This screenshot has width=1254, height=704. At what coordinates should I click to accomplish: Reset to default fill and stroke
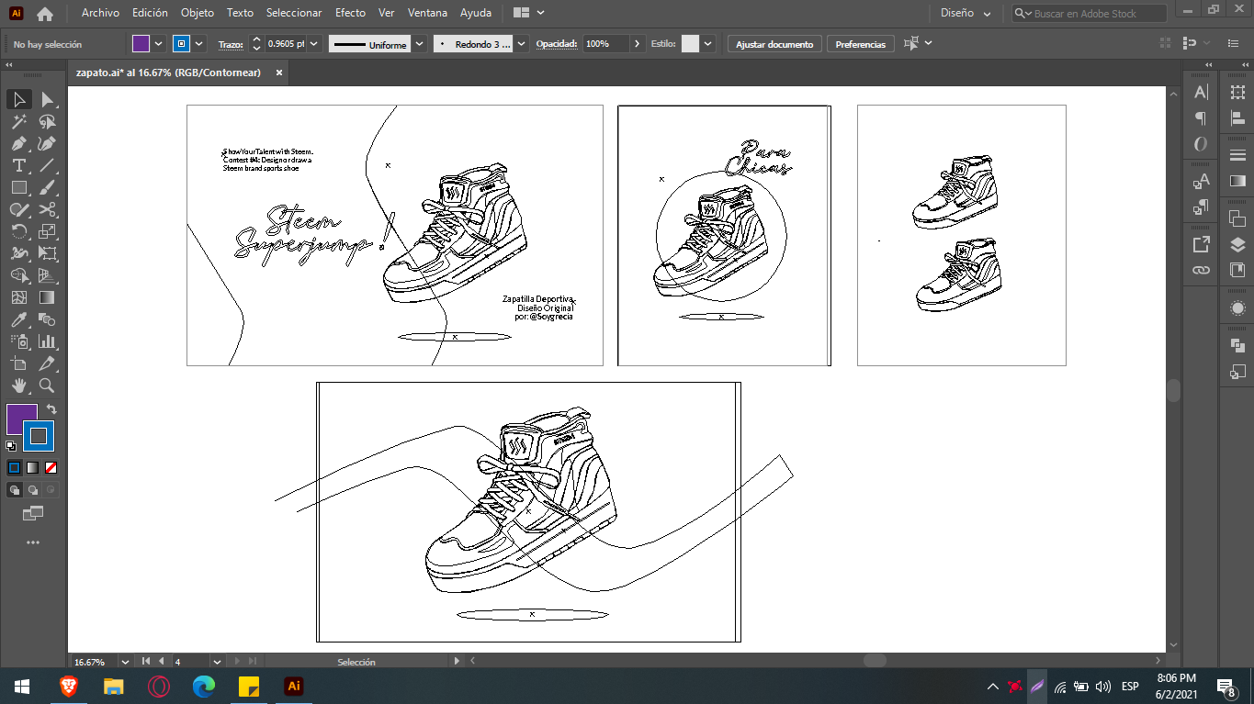pyautogui.click(x=11, y=447)
